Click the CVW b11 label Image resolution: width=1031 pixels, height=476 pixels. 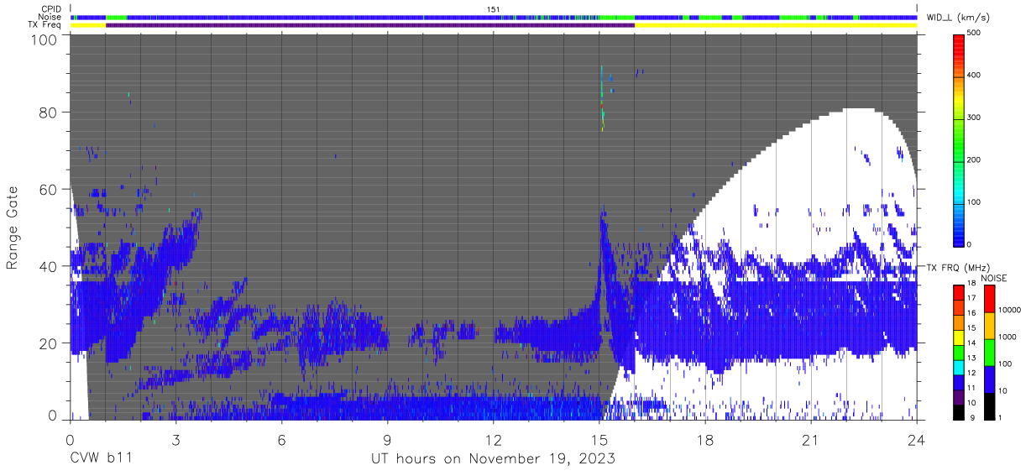(x=101, y=458)
